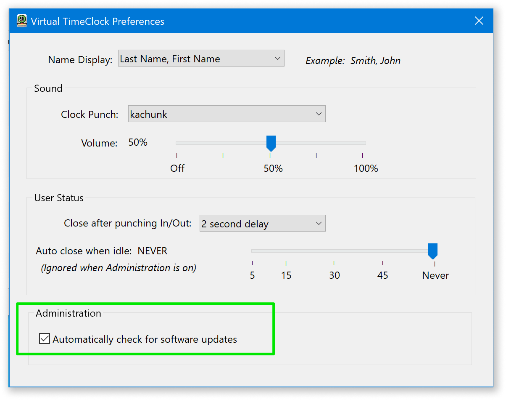Click the 45 label under idle slider
The height and width of the screenshot is (400, 506).
[383, 275]
